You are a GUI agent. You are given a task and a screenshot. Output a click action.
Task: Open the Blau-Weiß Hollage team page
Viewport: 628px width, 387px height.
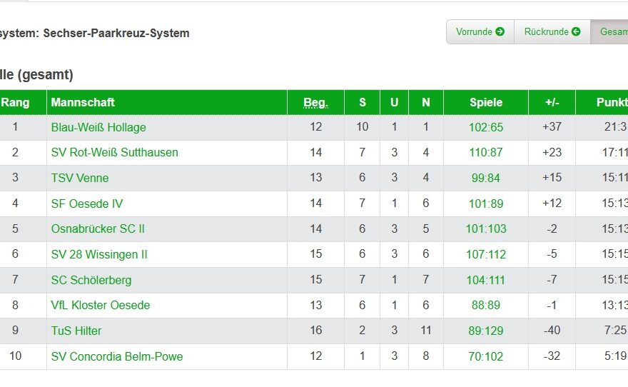pyautogui.click(x=98, y=127)
